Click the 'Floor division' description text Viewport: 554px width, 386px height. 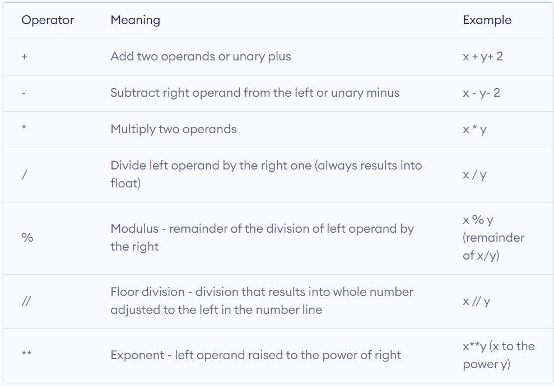pos(262,300)
